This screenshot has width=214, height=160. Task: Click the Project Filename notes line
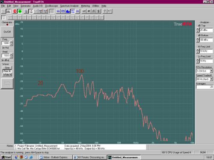coord(36,146)
